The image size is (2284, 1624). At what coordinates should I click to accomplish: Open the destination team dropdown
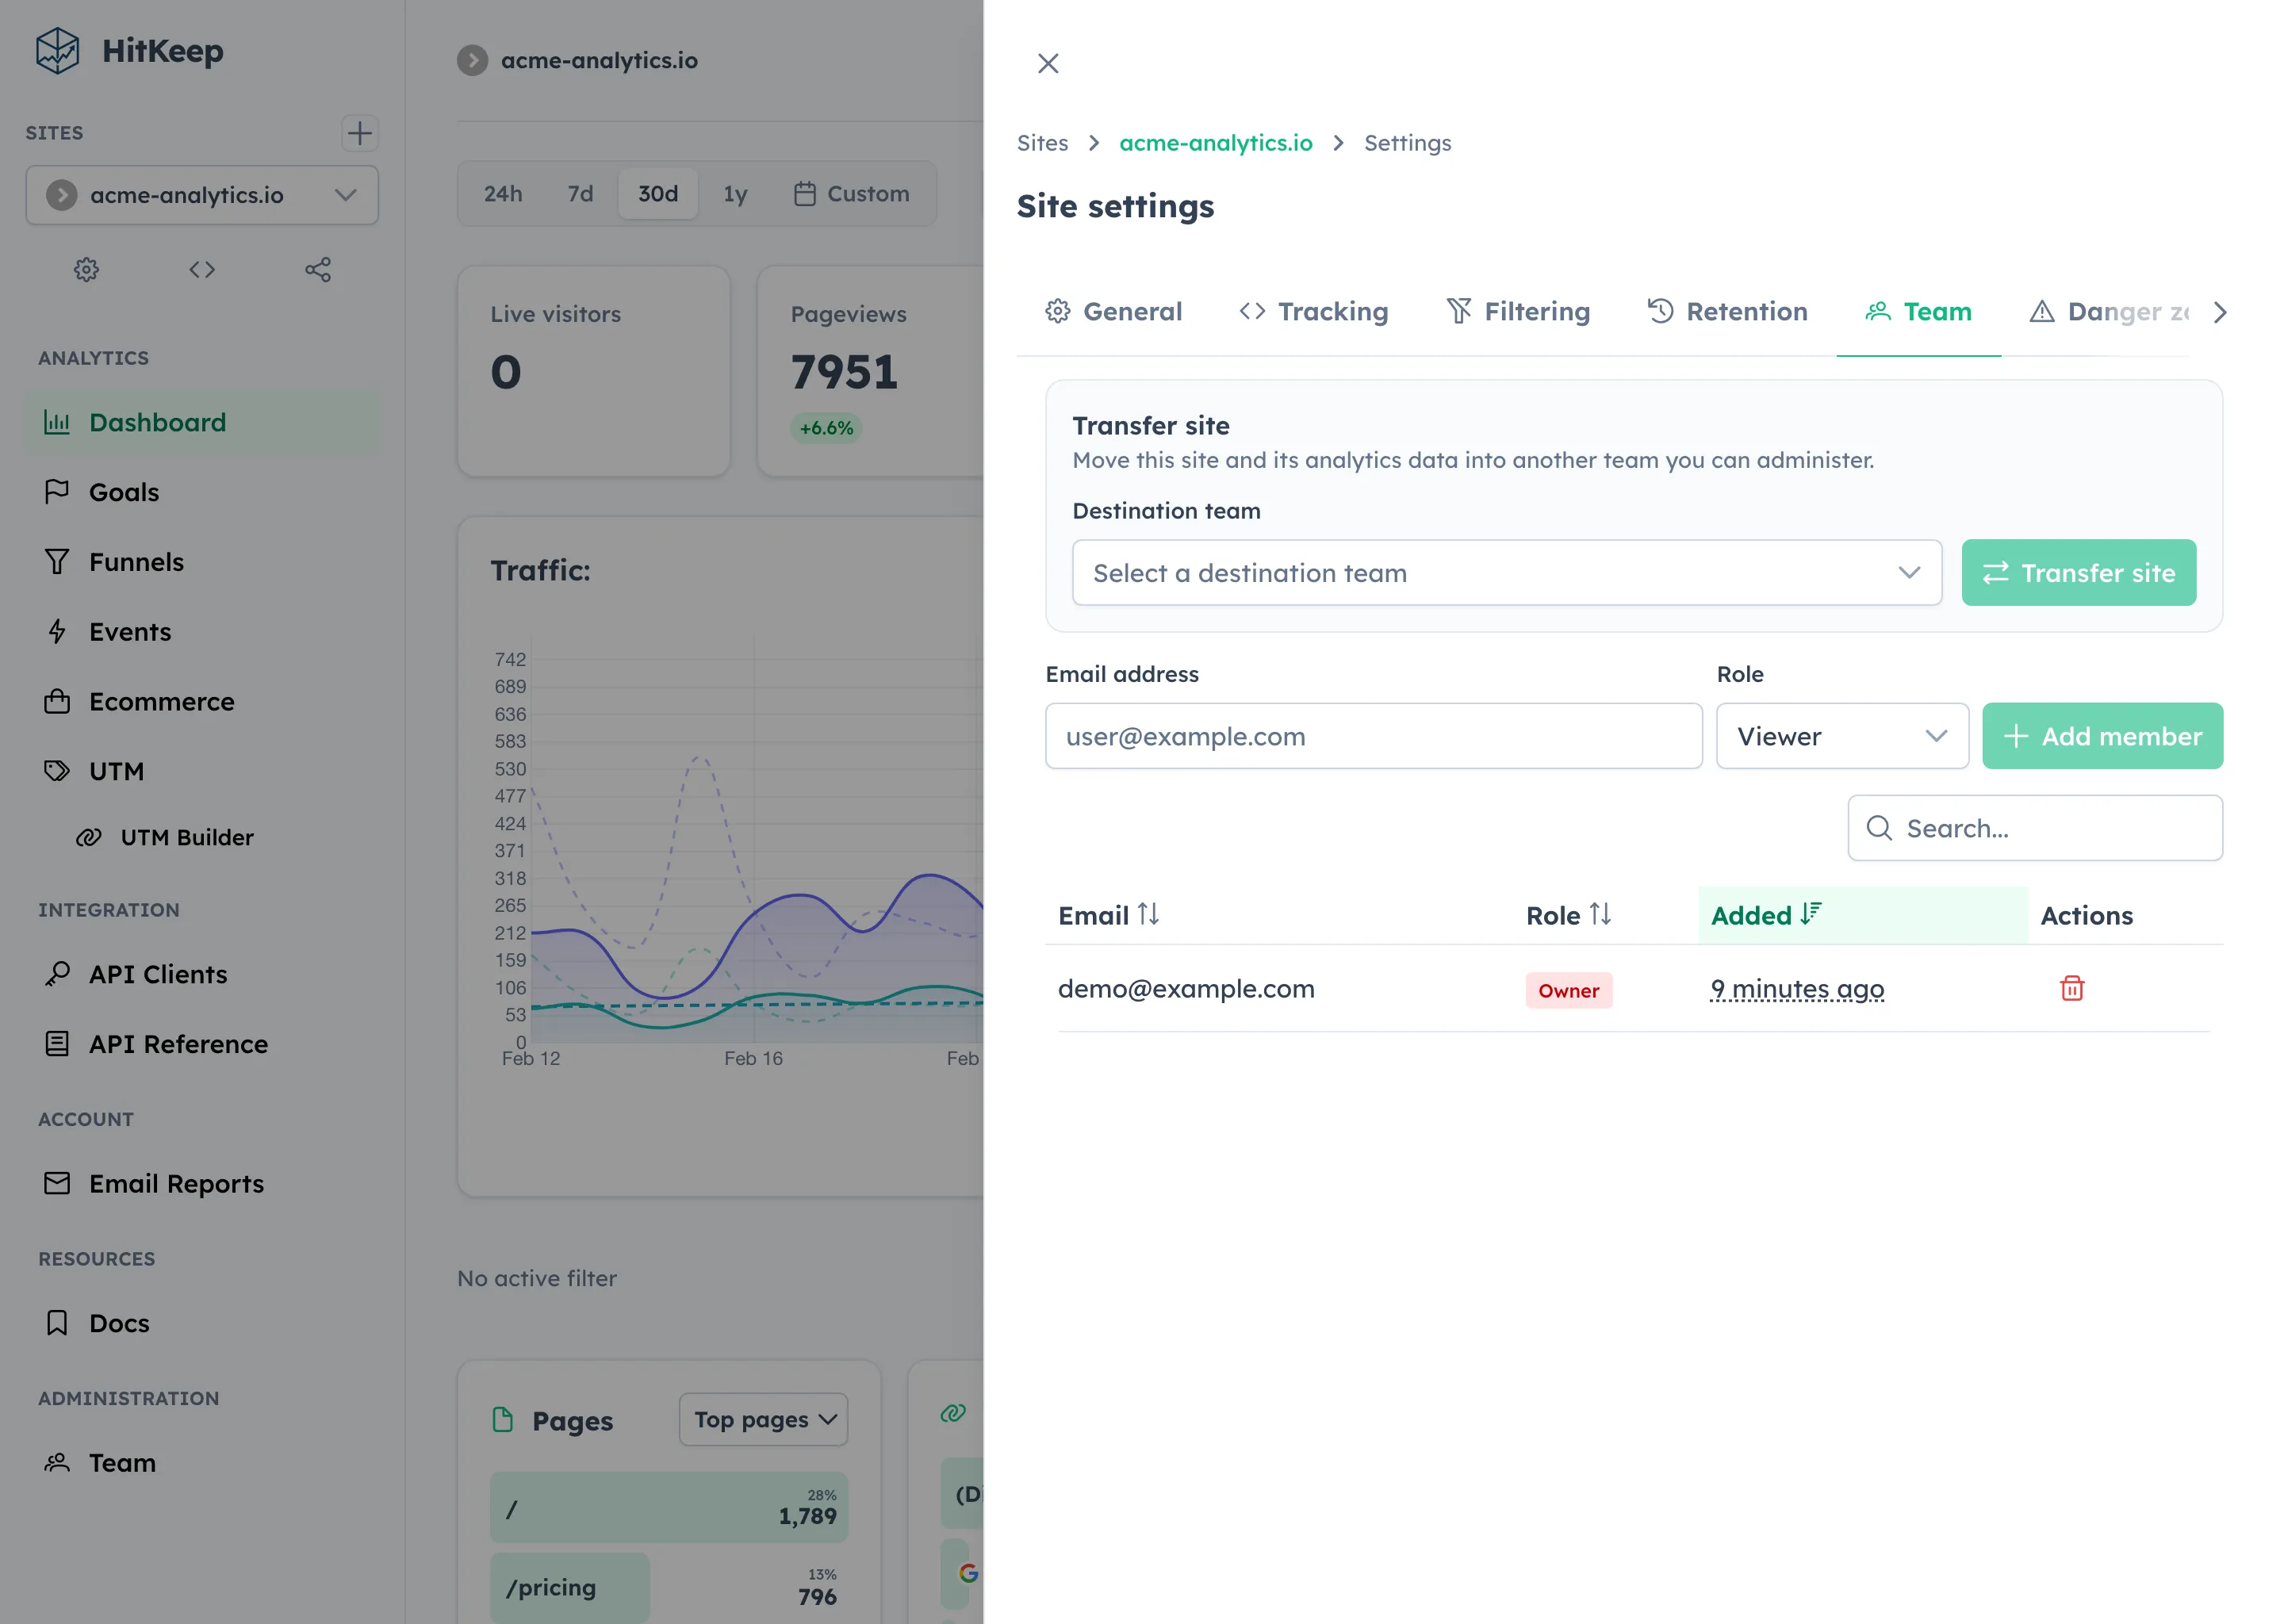(1506, 573)
